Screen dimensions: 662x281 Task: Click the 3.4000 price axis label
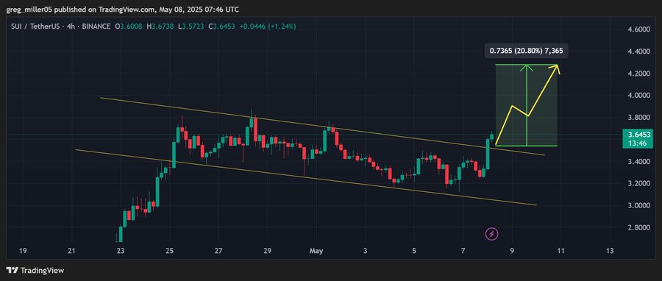coord(638,162)
